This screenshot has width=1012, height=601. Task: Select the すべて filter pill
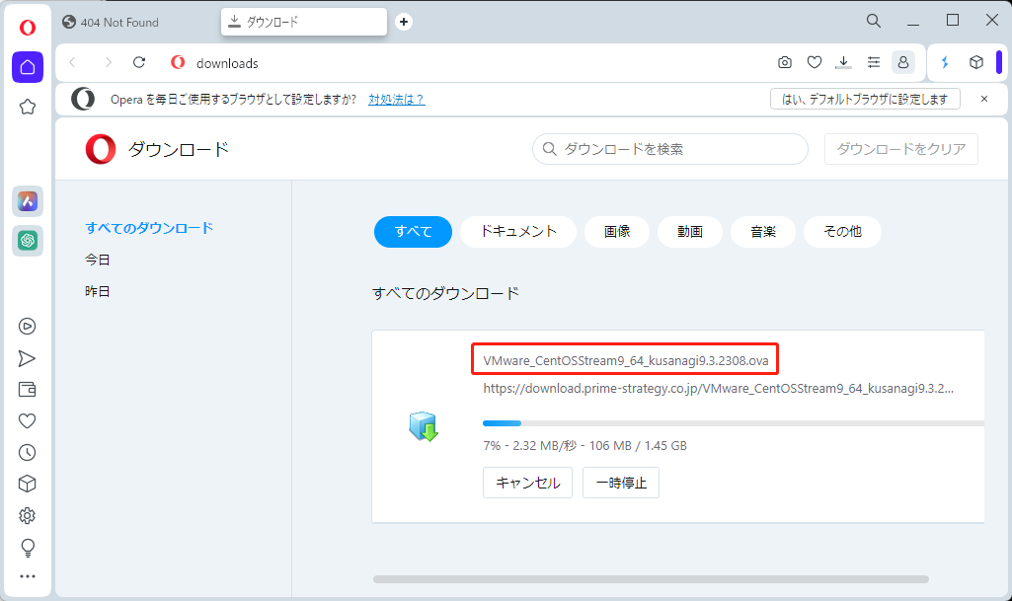[413, 232]
